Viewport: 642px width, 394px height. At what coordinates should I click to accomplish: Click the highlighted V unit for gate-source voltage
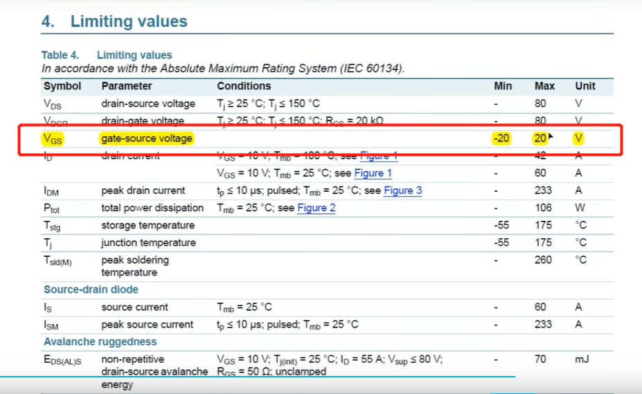[x=578, y=138]
